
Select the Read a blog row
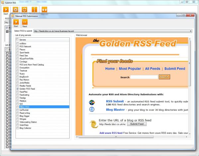43,113
